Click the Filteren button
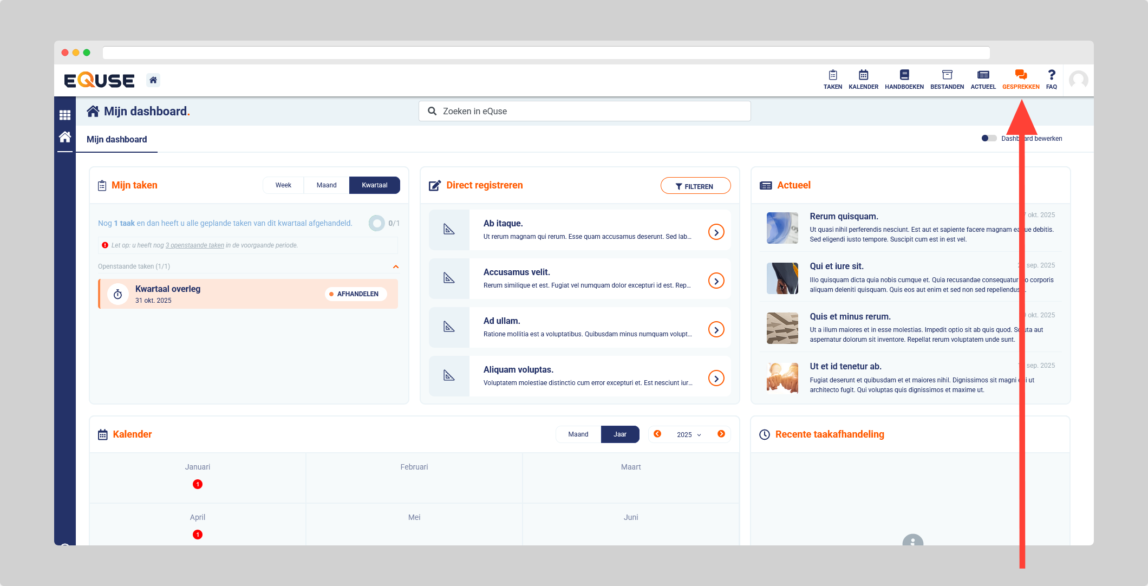This screenshot has width=1148, height=586. [x=695, y=186]
